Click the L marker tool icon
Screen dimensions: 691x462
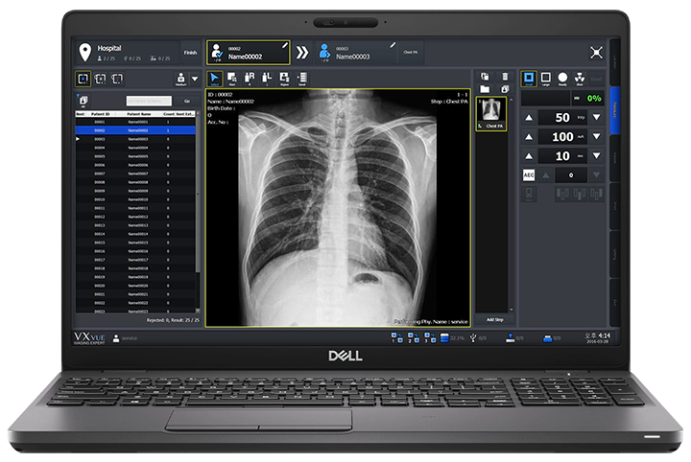coord(267,79)
